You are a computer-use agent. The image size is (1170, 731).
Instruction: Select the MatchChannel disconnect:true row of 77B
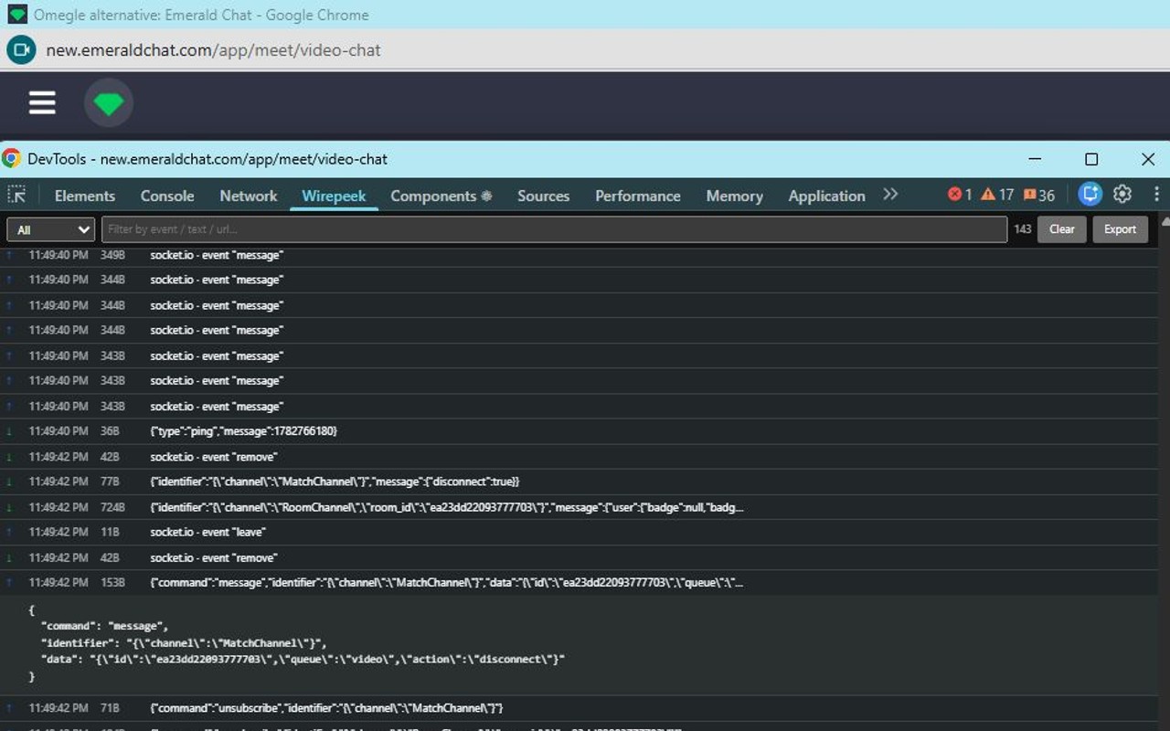coord(579,482)
